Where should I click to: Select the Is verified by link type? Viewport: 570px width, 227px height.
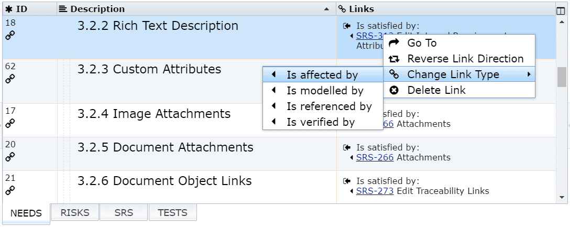pos(323,122)
